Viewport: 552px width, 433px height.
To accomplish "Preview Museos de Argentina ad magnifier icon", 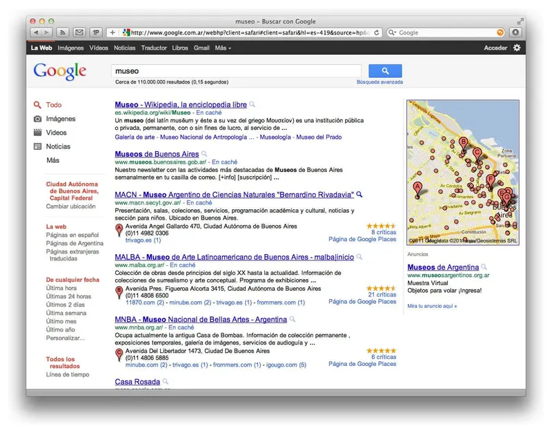I will 484,267.
